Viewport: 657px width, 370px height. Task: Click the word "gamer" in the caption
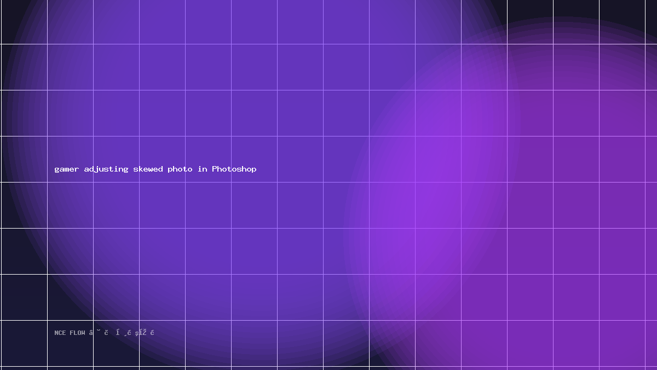[66, 169]
